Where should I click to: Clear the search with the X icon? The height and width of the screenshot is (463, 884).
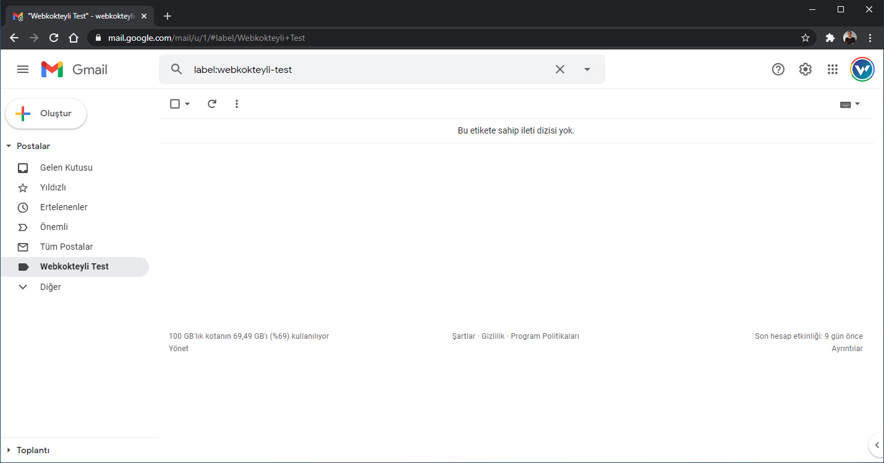[560, 69]
